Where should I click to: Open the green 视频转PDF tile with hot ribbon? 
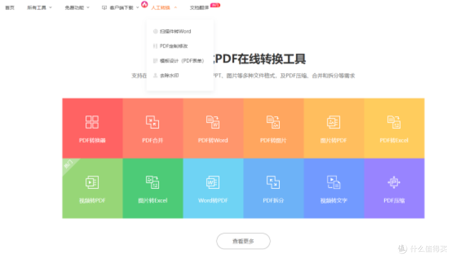[92, 188]
